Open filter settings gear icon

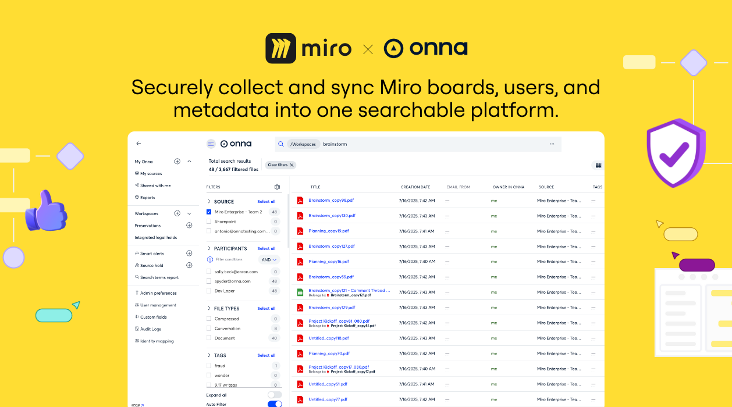pyautogui.click(x=278, y=187)
